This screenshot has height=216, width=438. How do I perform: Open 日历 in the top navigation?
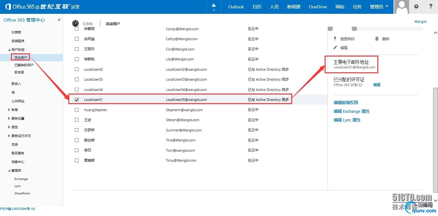(x=257, y=7)
